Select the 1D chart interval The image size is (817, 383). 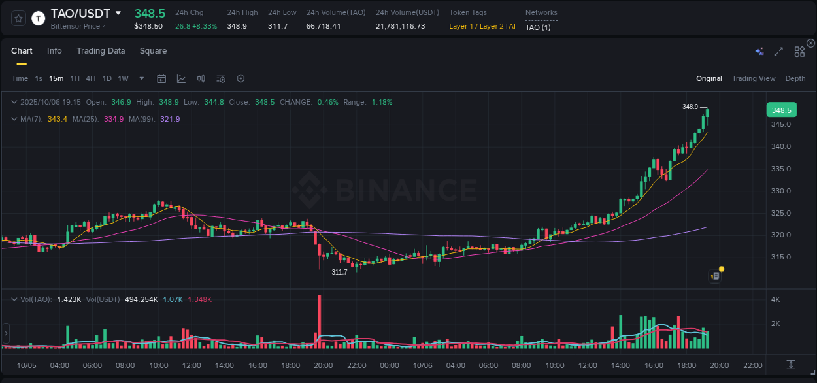107,78
